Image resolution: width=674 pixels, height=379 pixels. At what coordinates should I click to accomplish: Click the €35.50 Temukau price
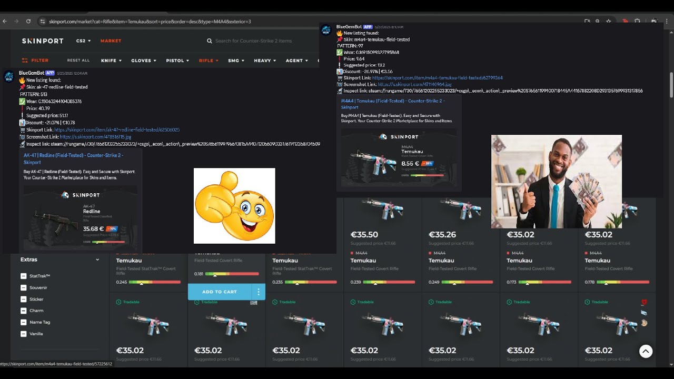point(364,235)
